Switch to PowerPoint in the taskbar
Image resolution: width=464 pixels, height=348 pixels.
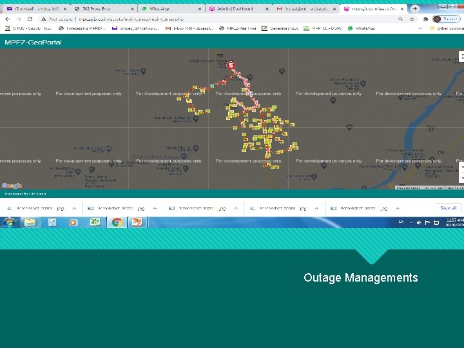tap(137, 222)
